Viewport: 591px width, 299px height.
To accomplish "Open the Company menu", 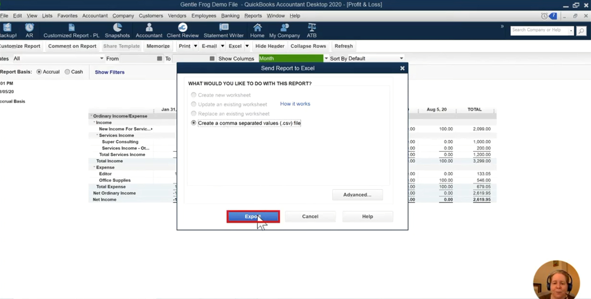I will (x=123, y=16).
